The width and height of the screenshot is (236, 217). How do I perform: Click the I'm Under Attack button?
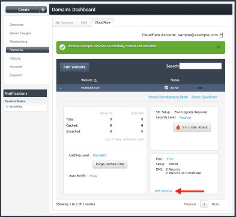[x=192, y=127]
